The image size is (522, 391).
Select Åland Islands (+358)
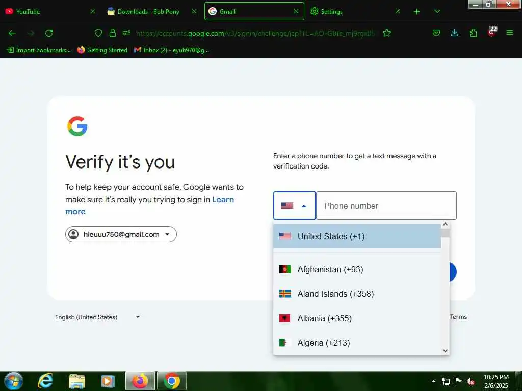coord(357,294)
